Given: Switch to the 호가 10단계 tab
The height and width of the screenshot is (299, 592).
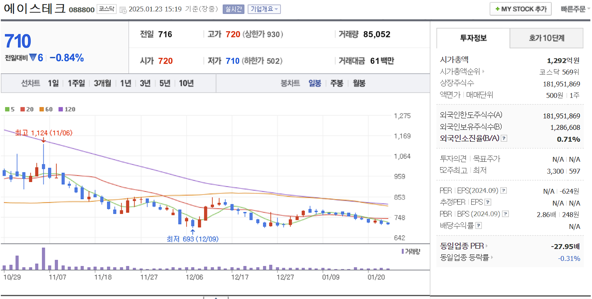Looking at the screenshot, I should [546, 38].
